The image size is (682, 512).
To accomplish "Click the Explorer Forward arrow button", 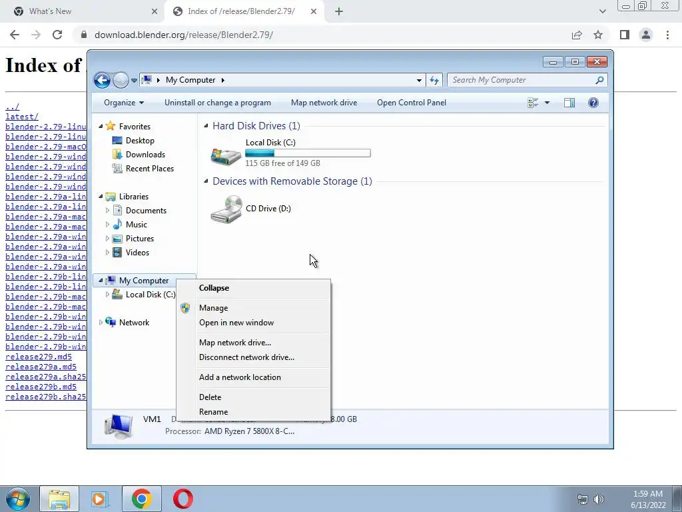I will 121,80.
